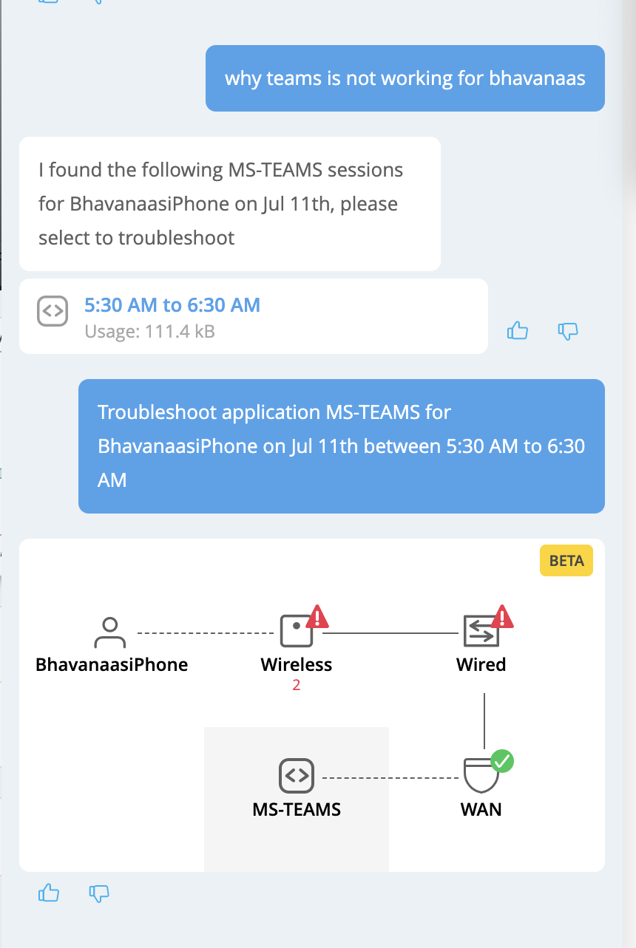Select the "why teams is not working" message

coord(405,78)
